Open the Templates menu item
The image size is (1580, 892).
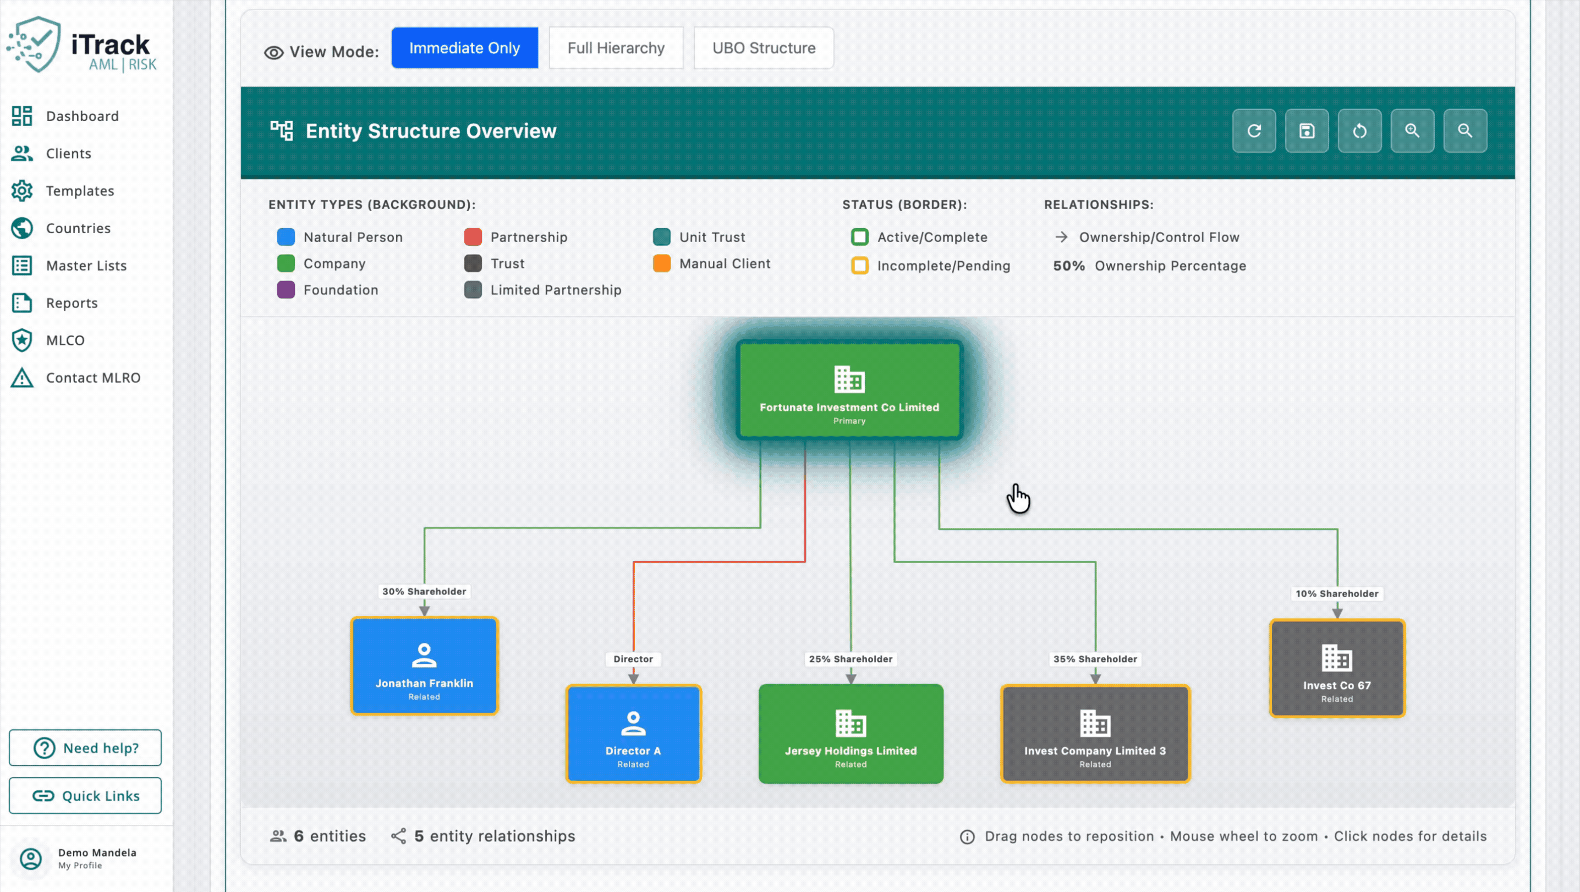pyautogui.click(x=79, y=191)
